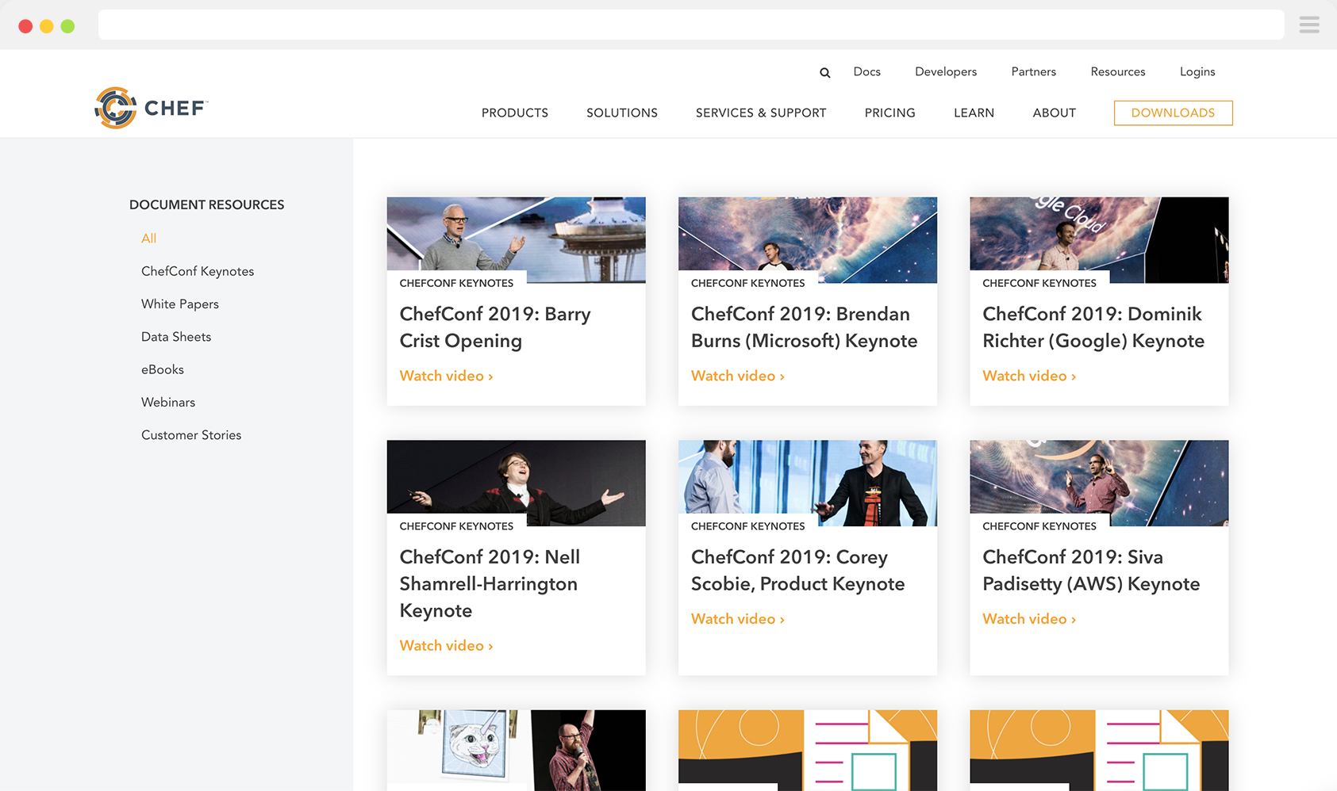Open Siva Padisetty keynote thumbnail

click(1099, 483)
